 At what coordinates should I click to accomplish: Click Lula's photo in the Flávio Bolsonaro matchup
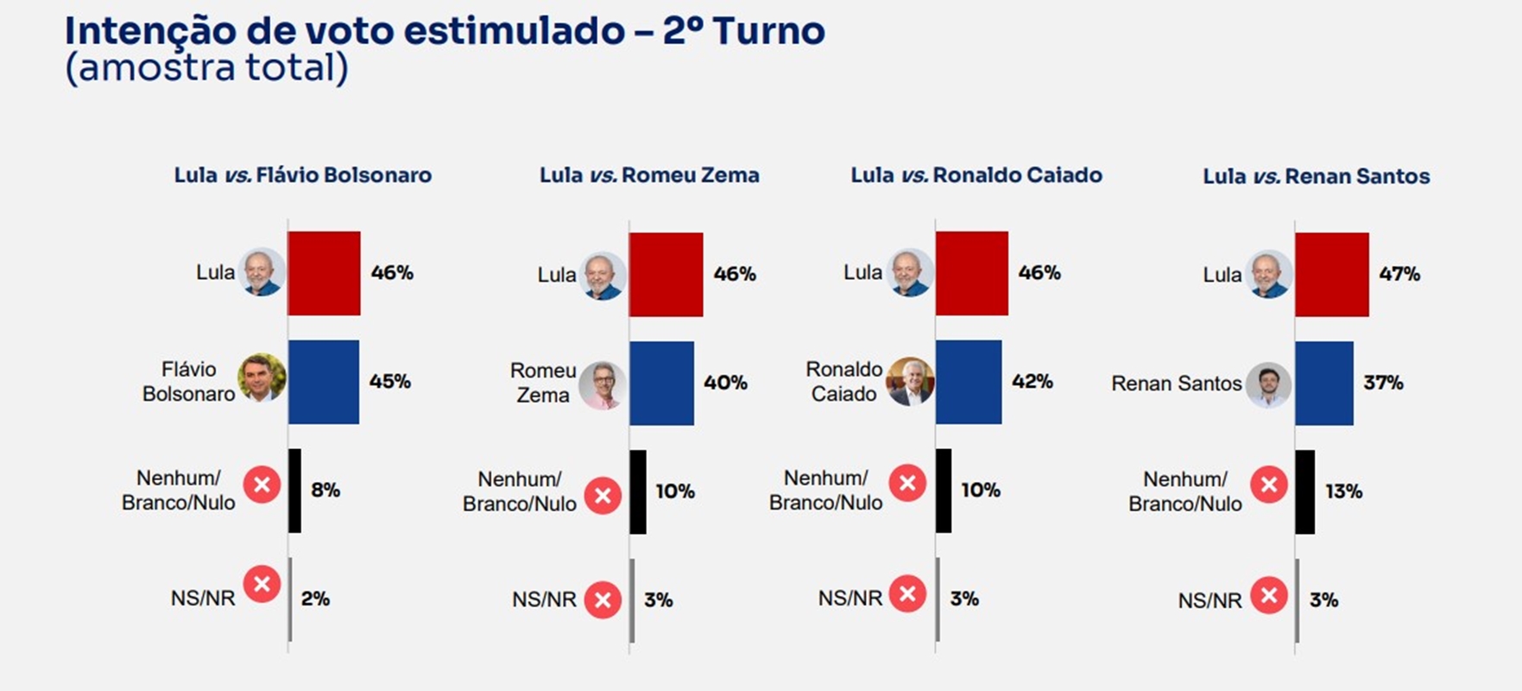point(262,272)
